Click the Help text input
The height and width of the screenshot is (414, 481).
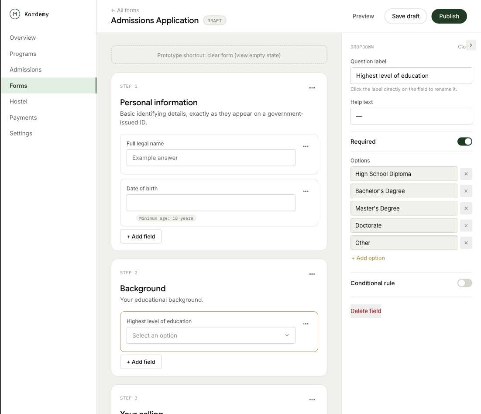(x=411, y=116)
